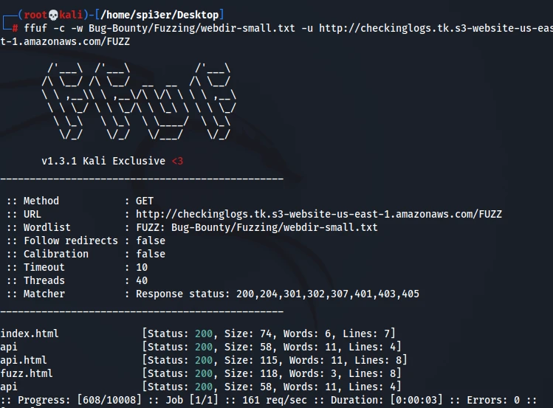The width and height of the screenshot is (553, 408).
Task: Click the wordlist path in the Wordlist row
Action: click(274, 227)
